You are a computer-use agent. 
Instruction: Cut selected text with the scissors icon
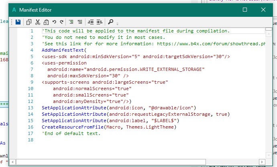[37, 22]
